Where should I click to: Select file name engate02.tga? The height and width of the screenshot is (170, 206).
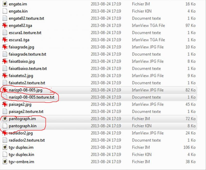tap(20, 26)
